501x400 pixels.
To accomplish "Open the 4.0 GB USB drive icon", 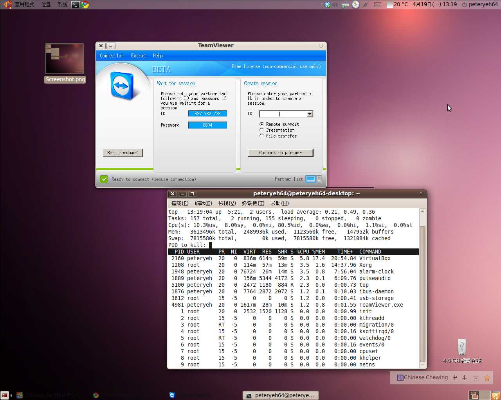I will (462, 347).
